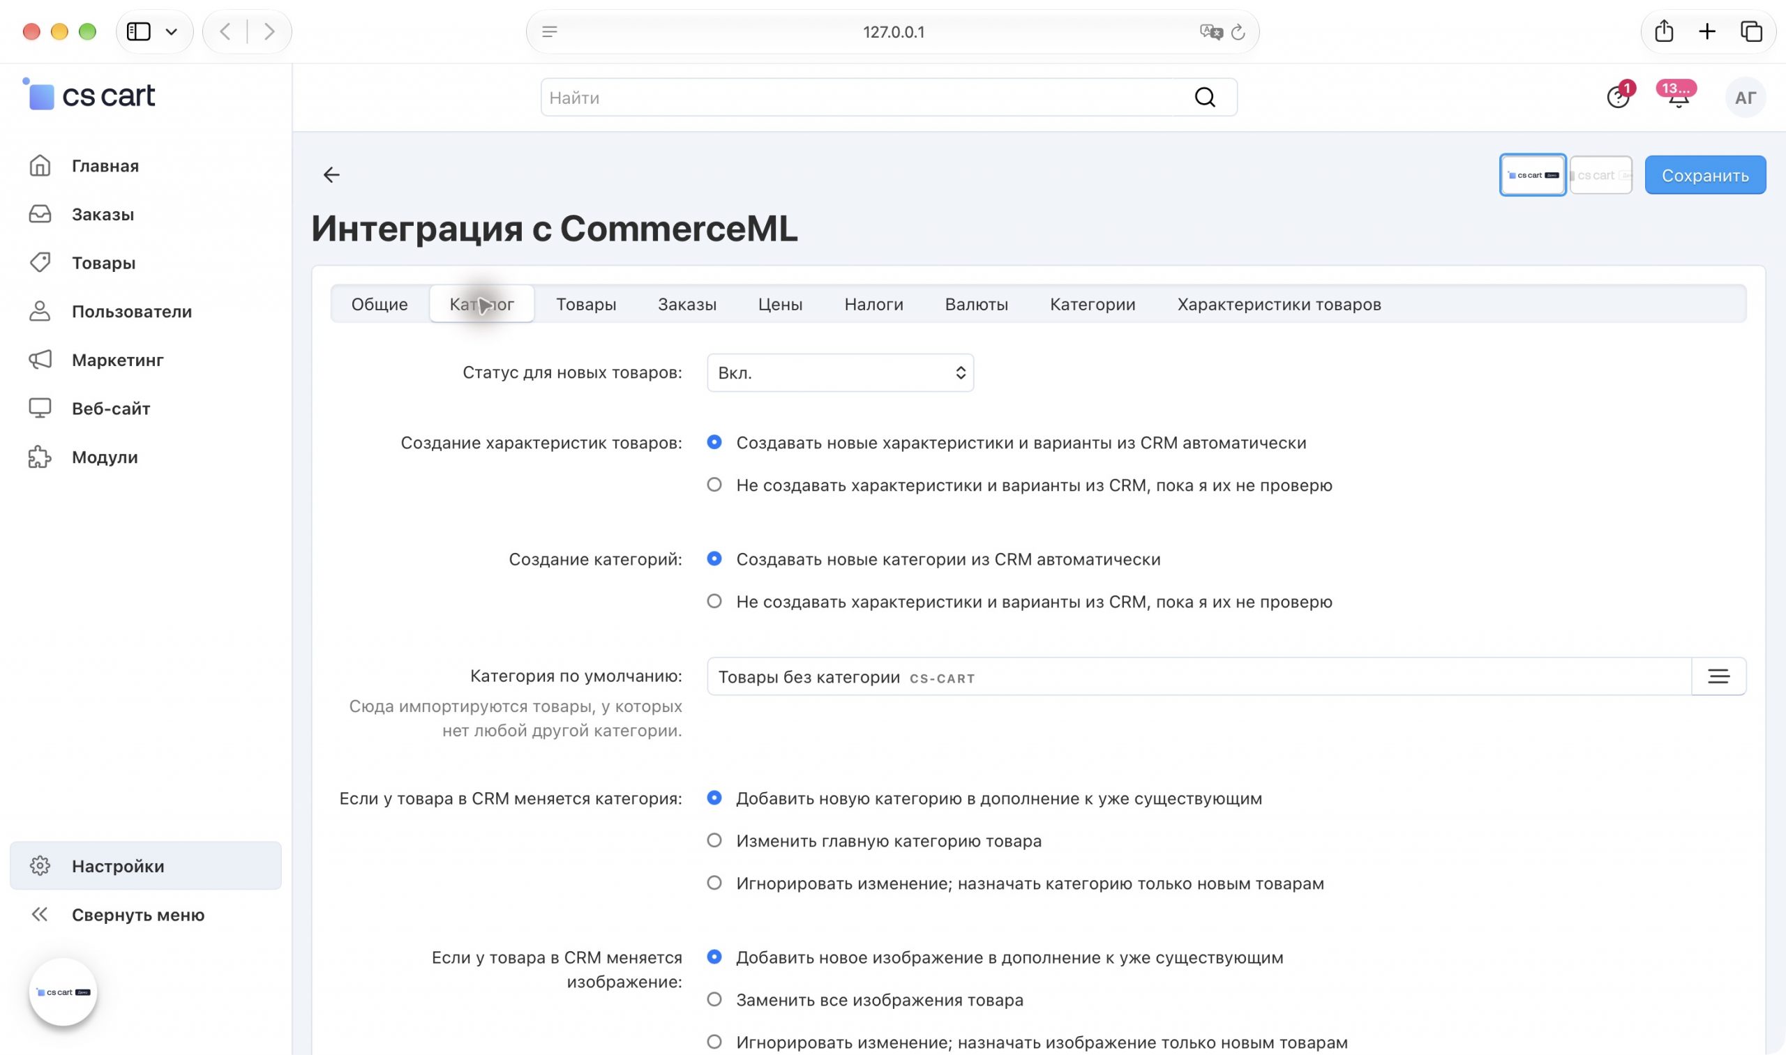The image size is (1786, 1055).
Task: Click the Веб-сайт monitor icon
Action: click(40, 408)
